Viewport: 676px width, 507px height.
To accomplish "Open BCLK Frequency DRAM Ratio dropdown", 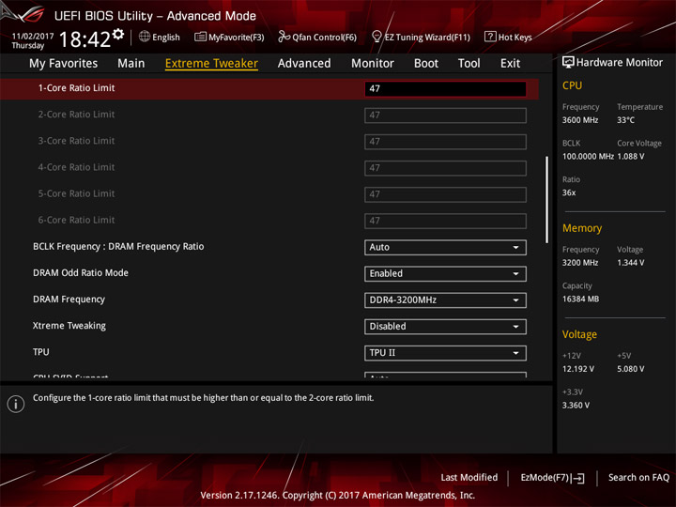I will [x=445, y=248].
